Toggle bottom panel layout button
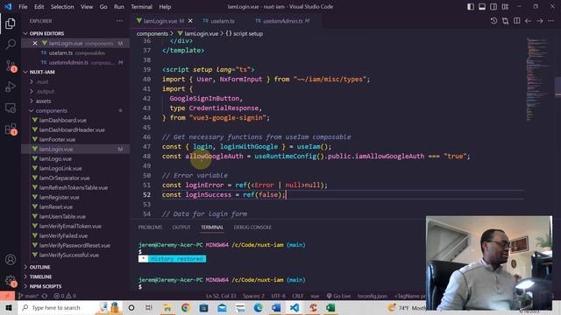The image size is (561, 315). coord(482,7)
